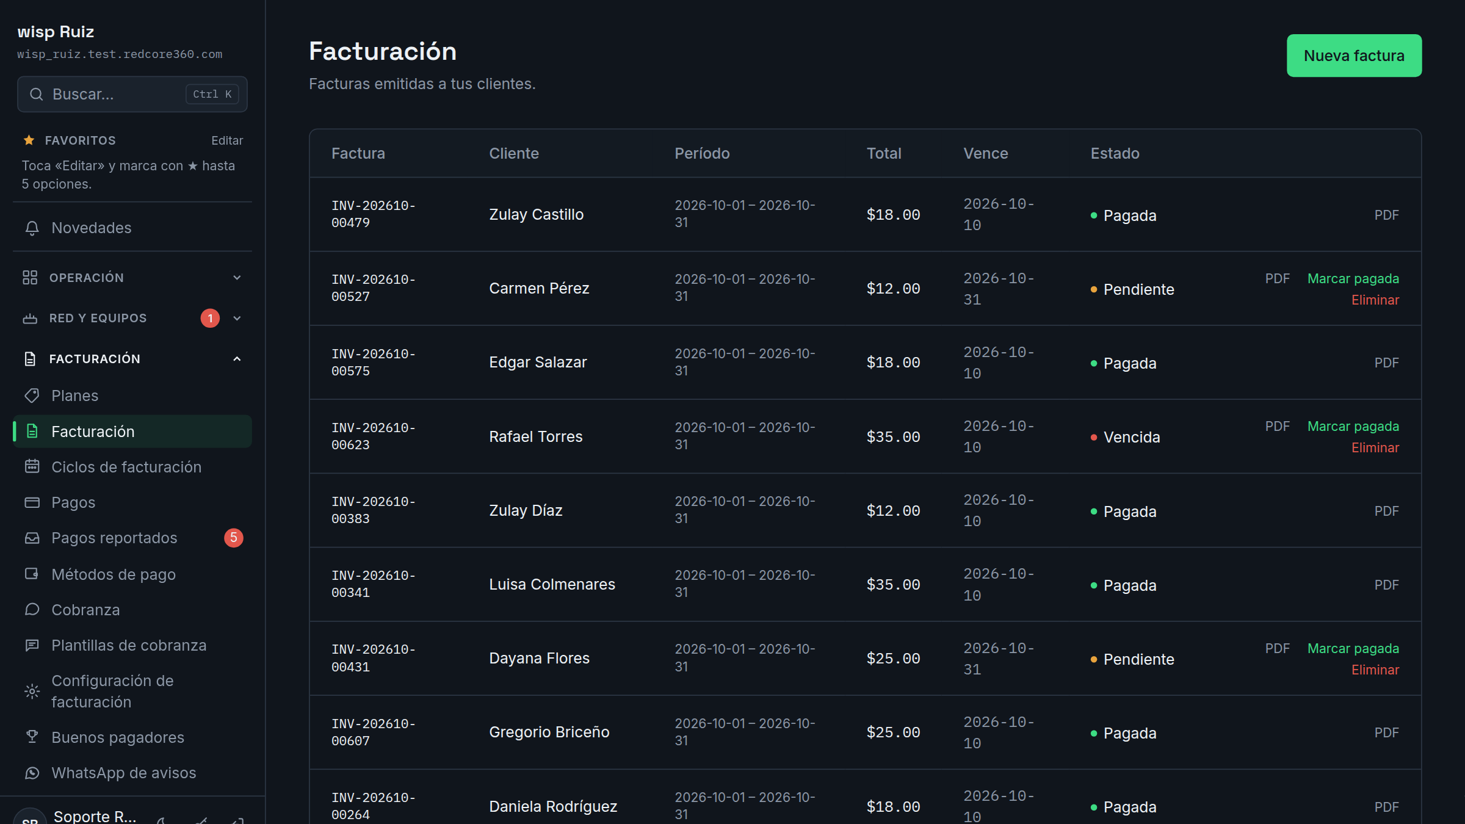Go to Cobranza in the sidebar
The height and width of the screenshot is (824, 1465).
[x=132, y=609]
